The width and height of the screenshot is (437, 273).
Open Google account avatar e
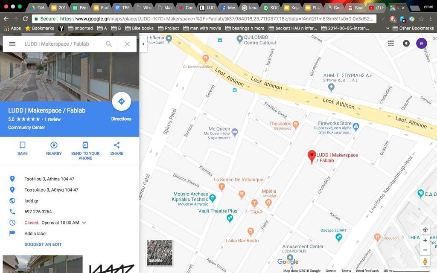click(x=421, y=43)
